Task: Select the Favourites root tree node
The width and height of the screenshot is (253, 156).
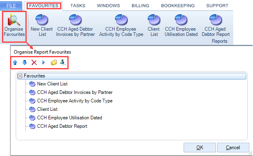Action: point(132,76)
